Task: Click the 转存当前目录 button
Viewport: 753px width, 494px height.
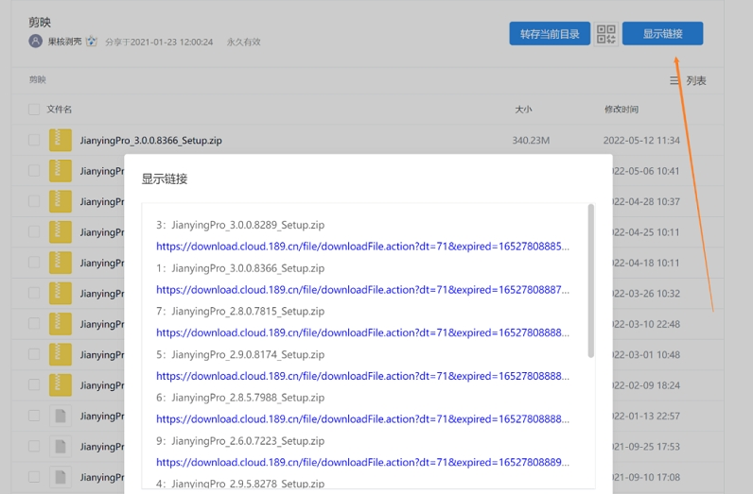Action: click(x=550, y=34)
